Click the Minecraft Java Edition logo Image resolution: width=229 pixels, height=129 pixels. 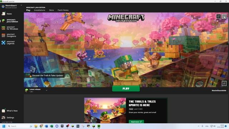tap(126, 18)
